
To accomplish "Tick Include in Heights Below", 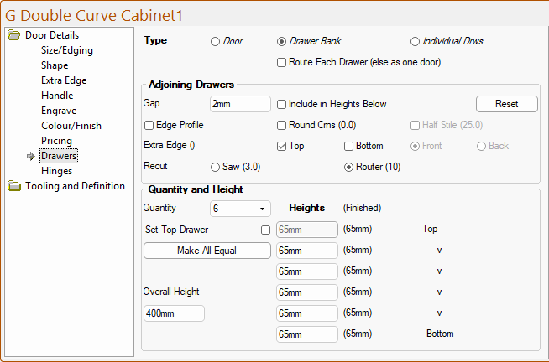I will point(282,104).
